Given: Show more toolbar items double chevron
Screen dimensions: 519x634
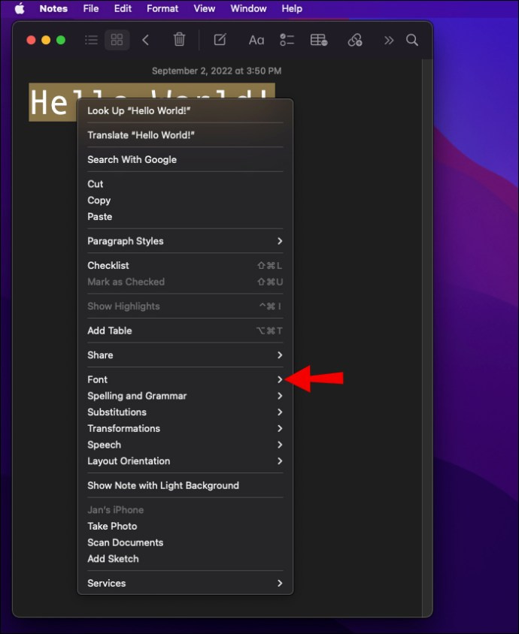Looking at the screenshot, I should [389, 40].
